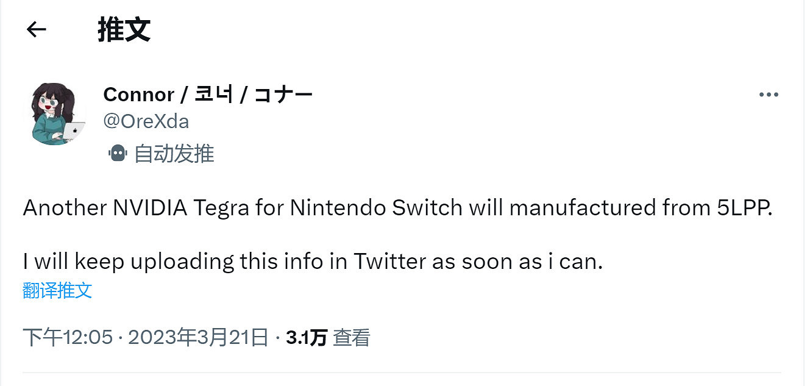Click the word "NVIDIA" in the tweet
This screenshot has width=807, height=386.
pos(150,208)
